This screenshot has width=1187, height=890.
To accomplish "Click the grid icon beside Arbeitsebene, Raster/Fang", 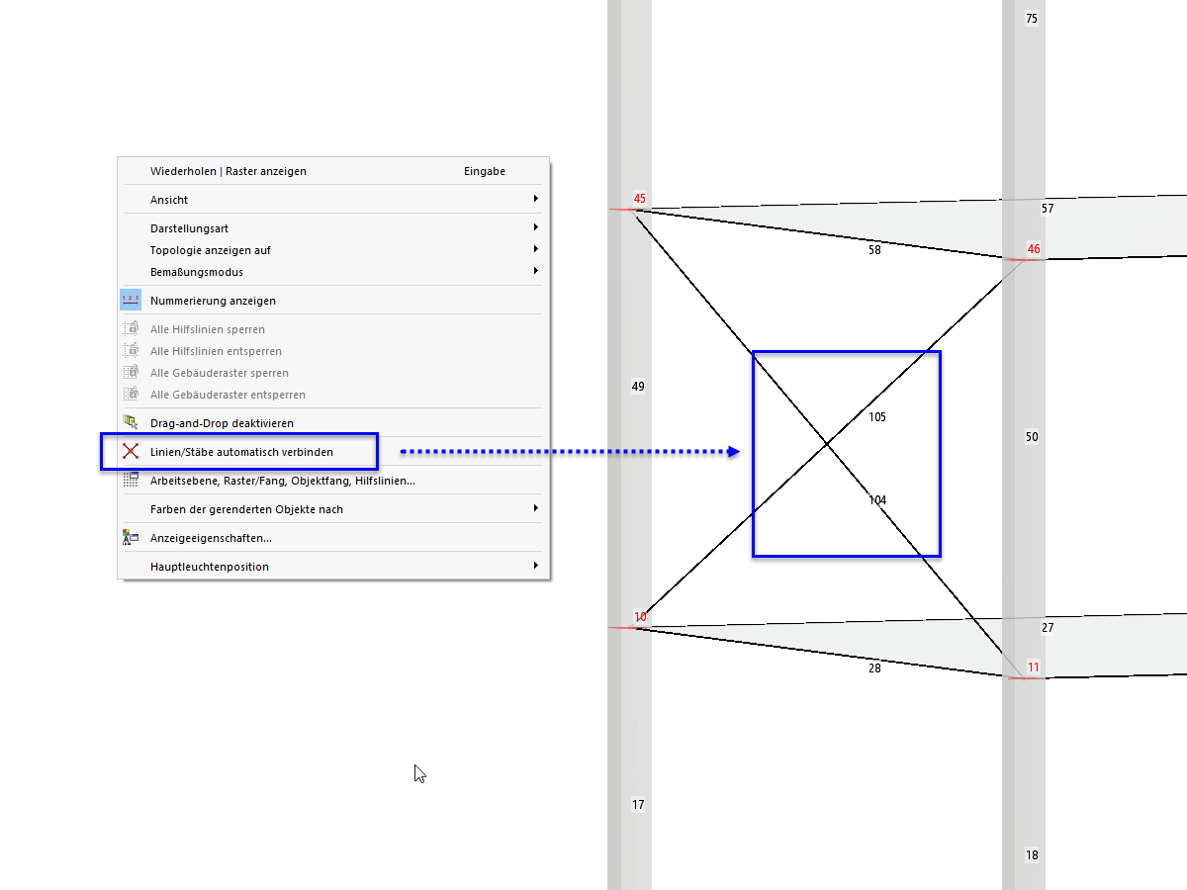I will 131,481.
